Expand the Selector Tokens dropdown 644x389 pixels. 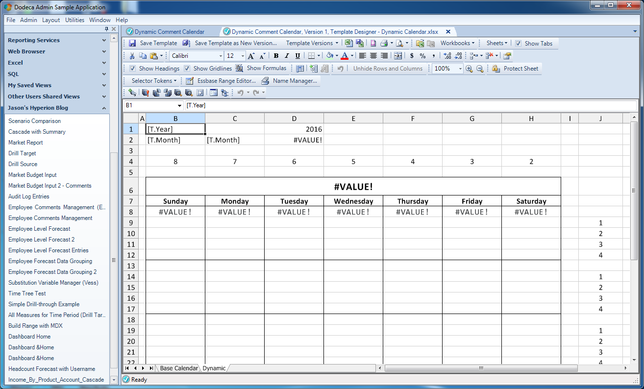pos(154,81)
